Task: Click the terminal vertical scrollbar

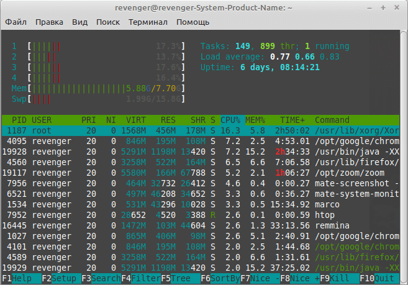Action: point(404,156)
